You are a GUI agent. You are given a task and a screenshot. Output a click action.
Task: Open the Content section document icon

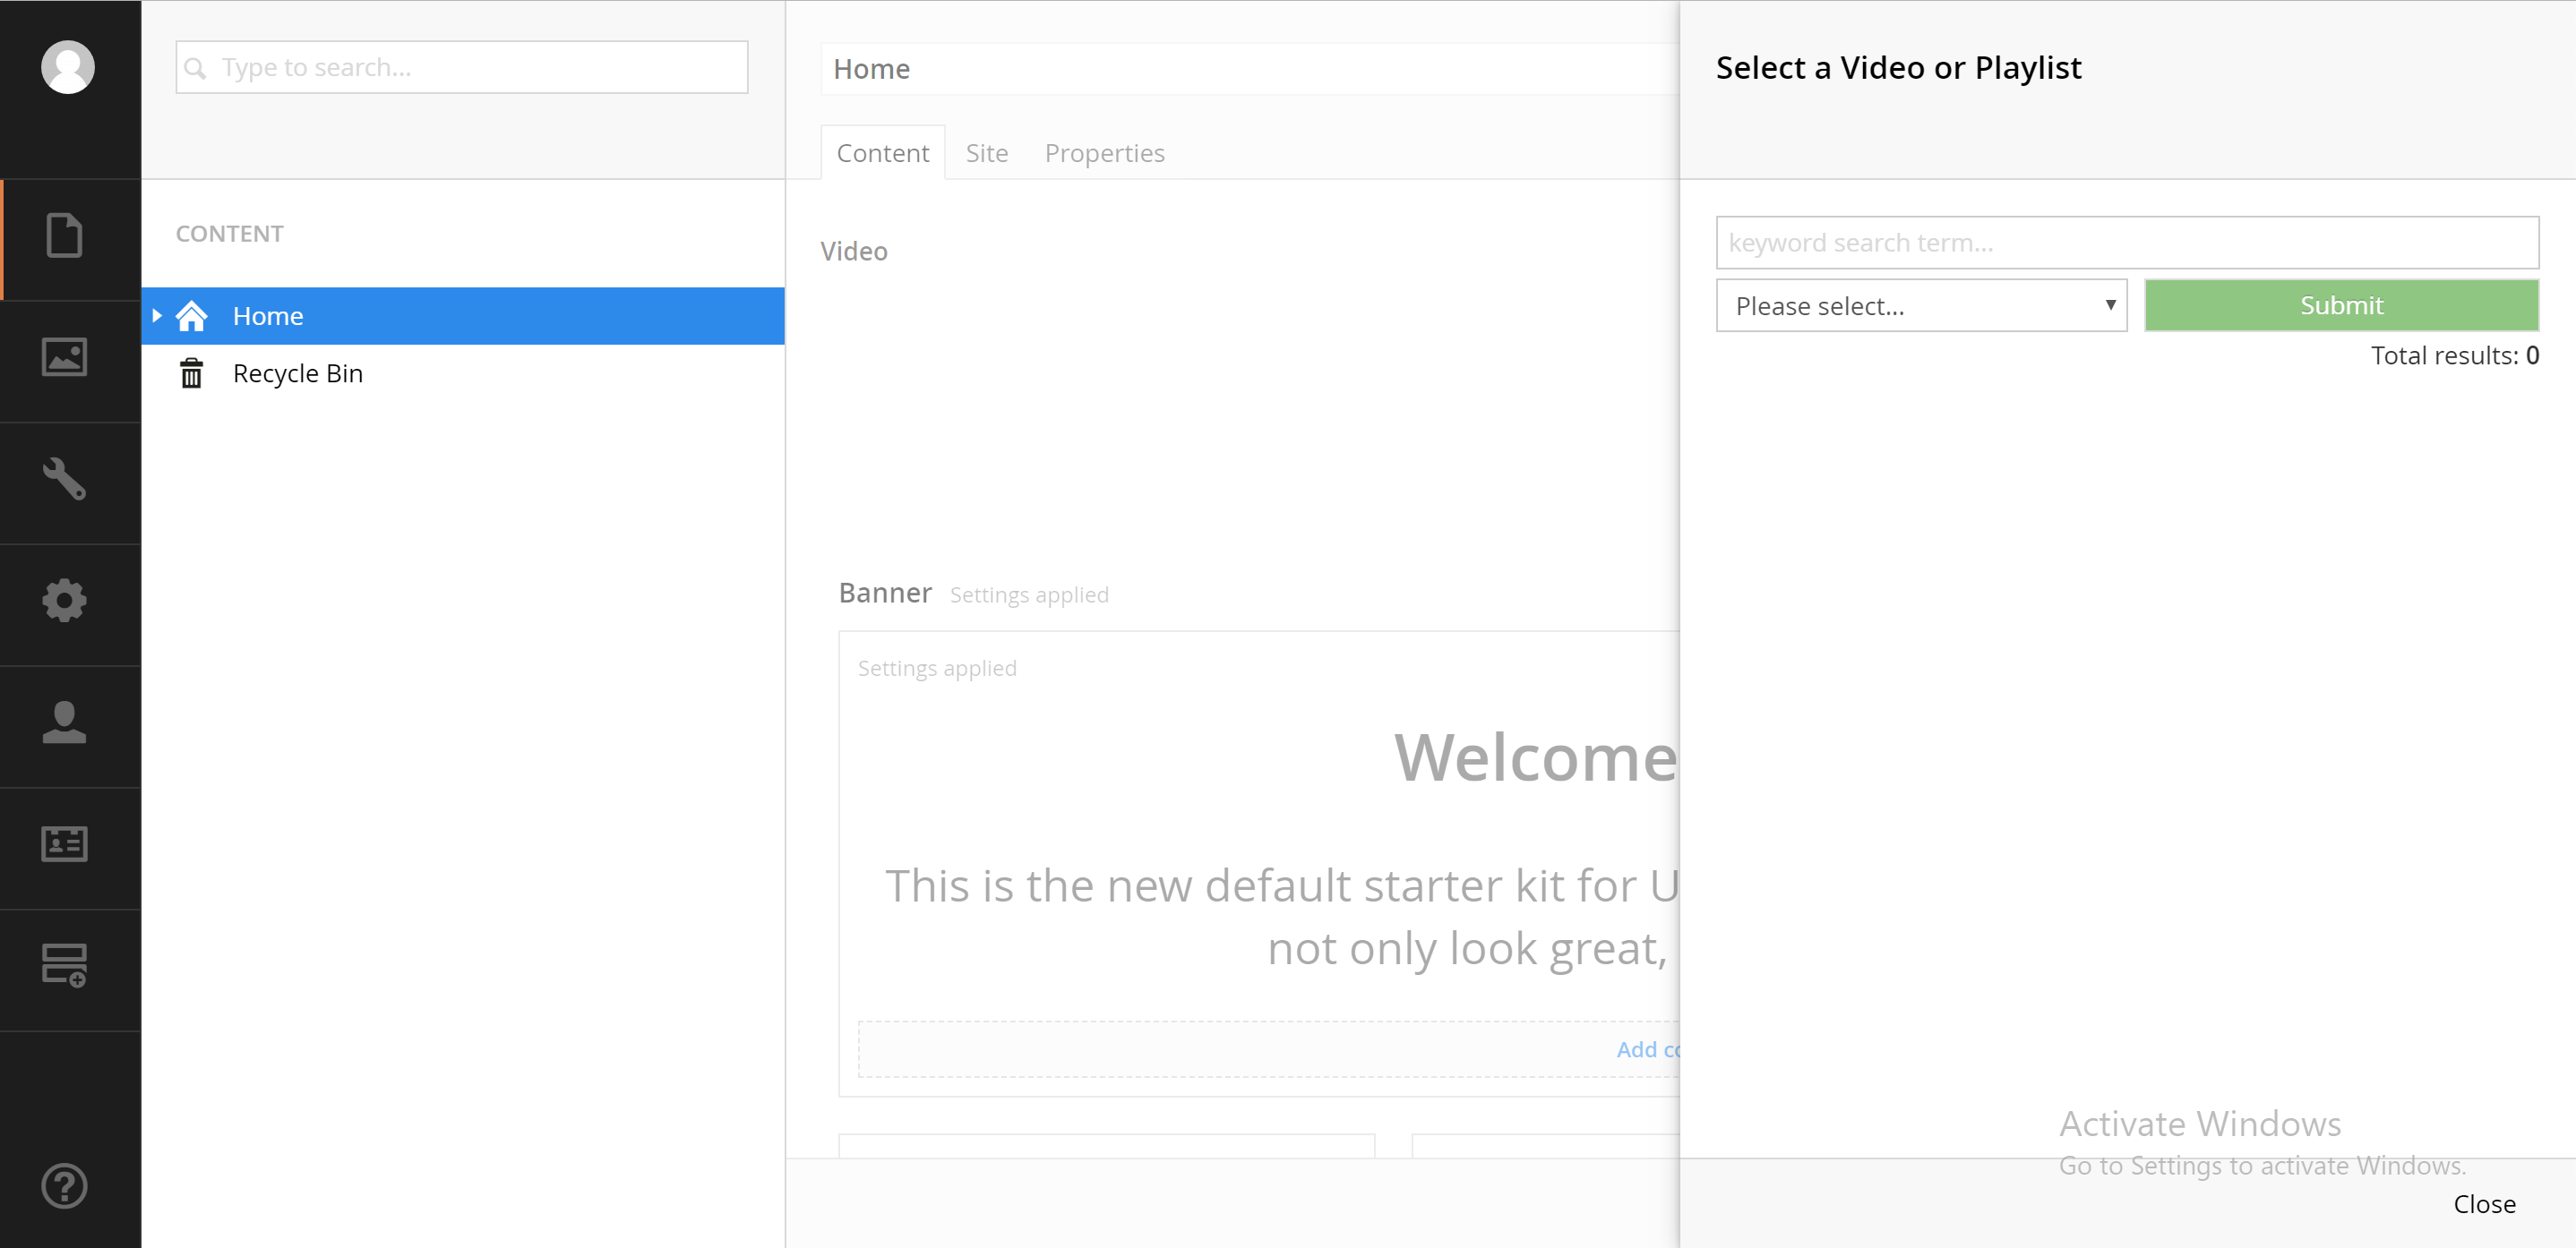[65, 235]
